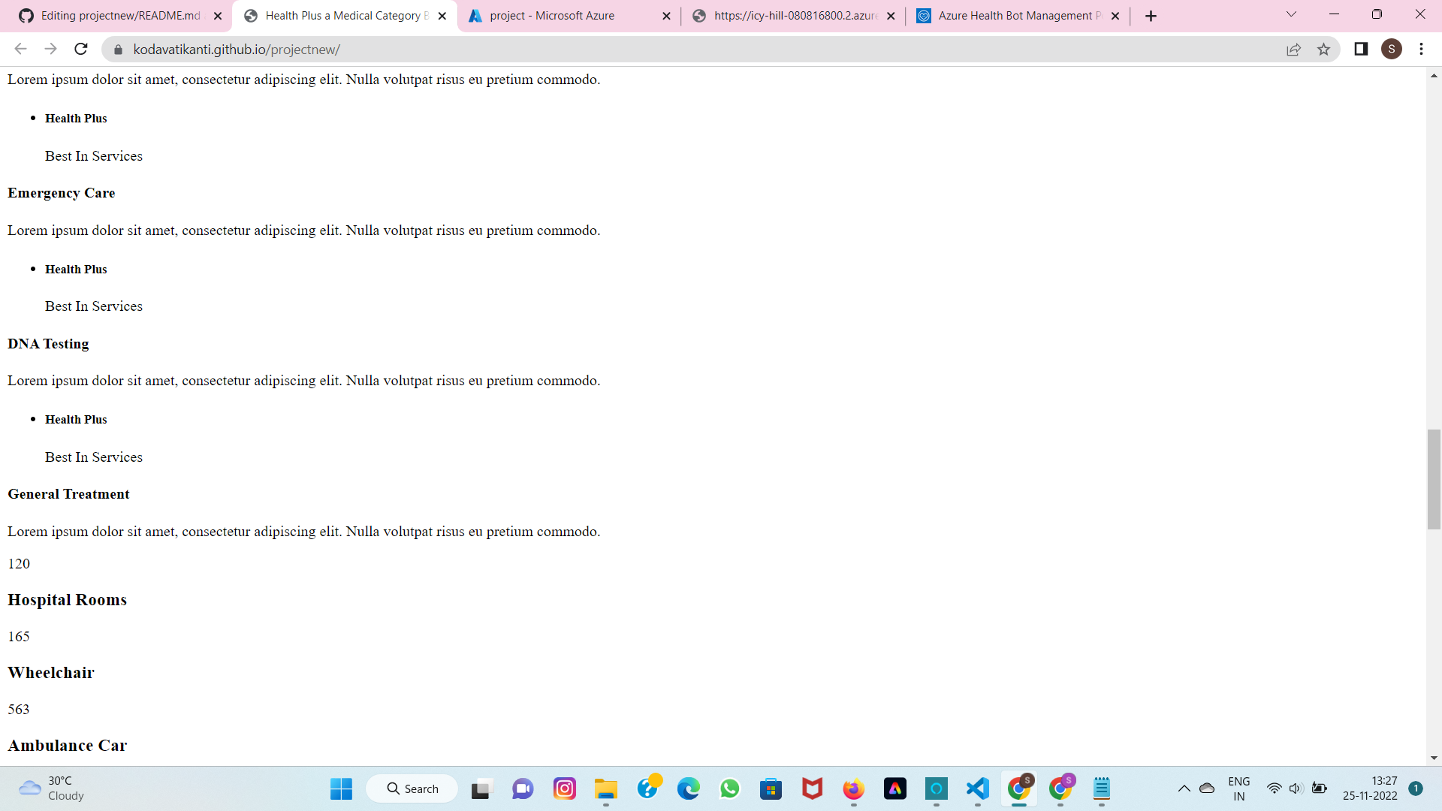Click the taskbar Search box

pos(412,788)
